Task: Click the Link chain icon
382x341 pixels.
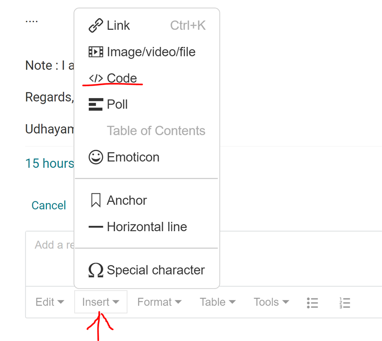Action: pos(96,26)
